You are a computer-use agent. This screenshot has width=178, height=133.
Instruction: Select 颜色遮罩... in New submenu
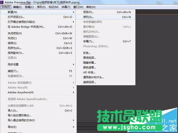[105, 67]
